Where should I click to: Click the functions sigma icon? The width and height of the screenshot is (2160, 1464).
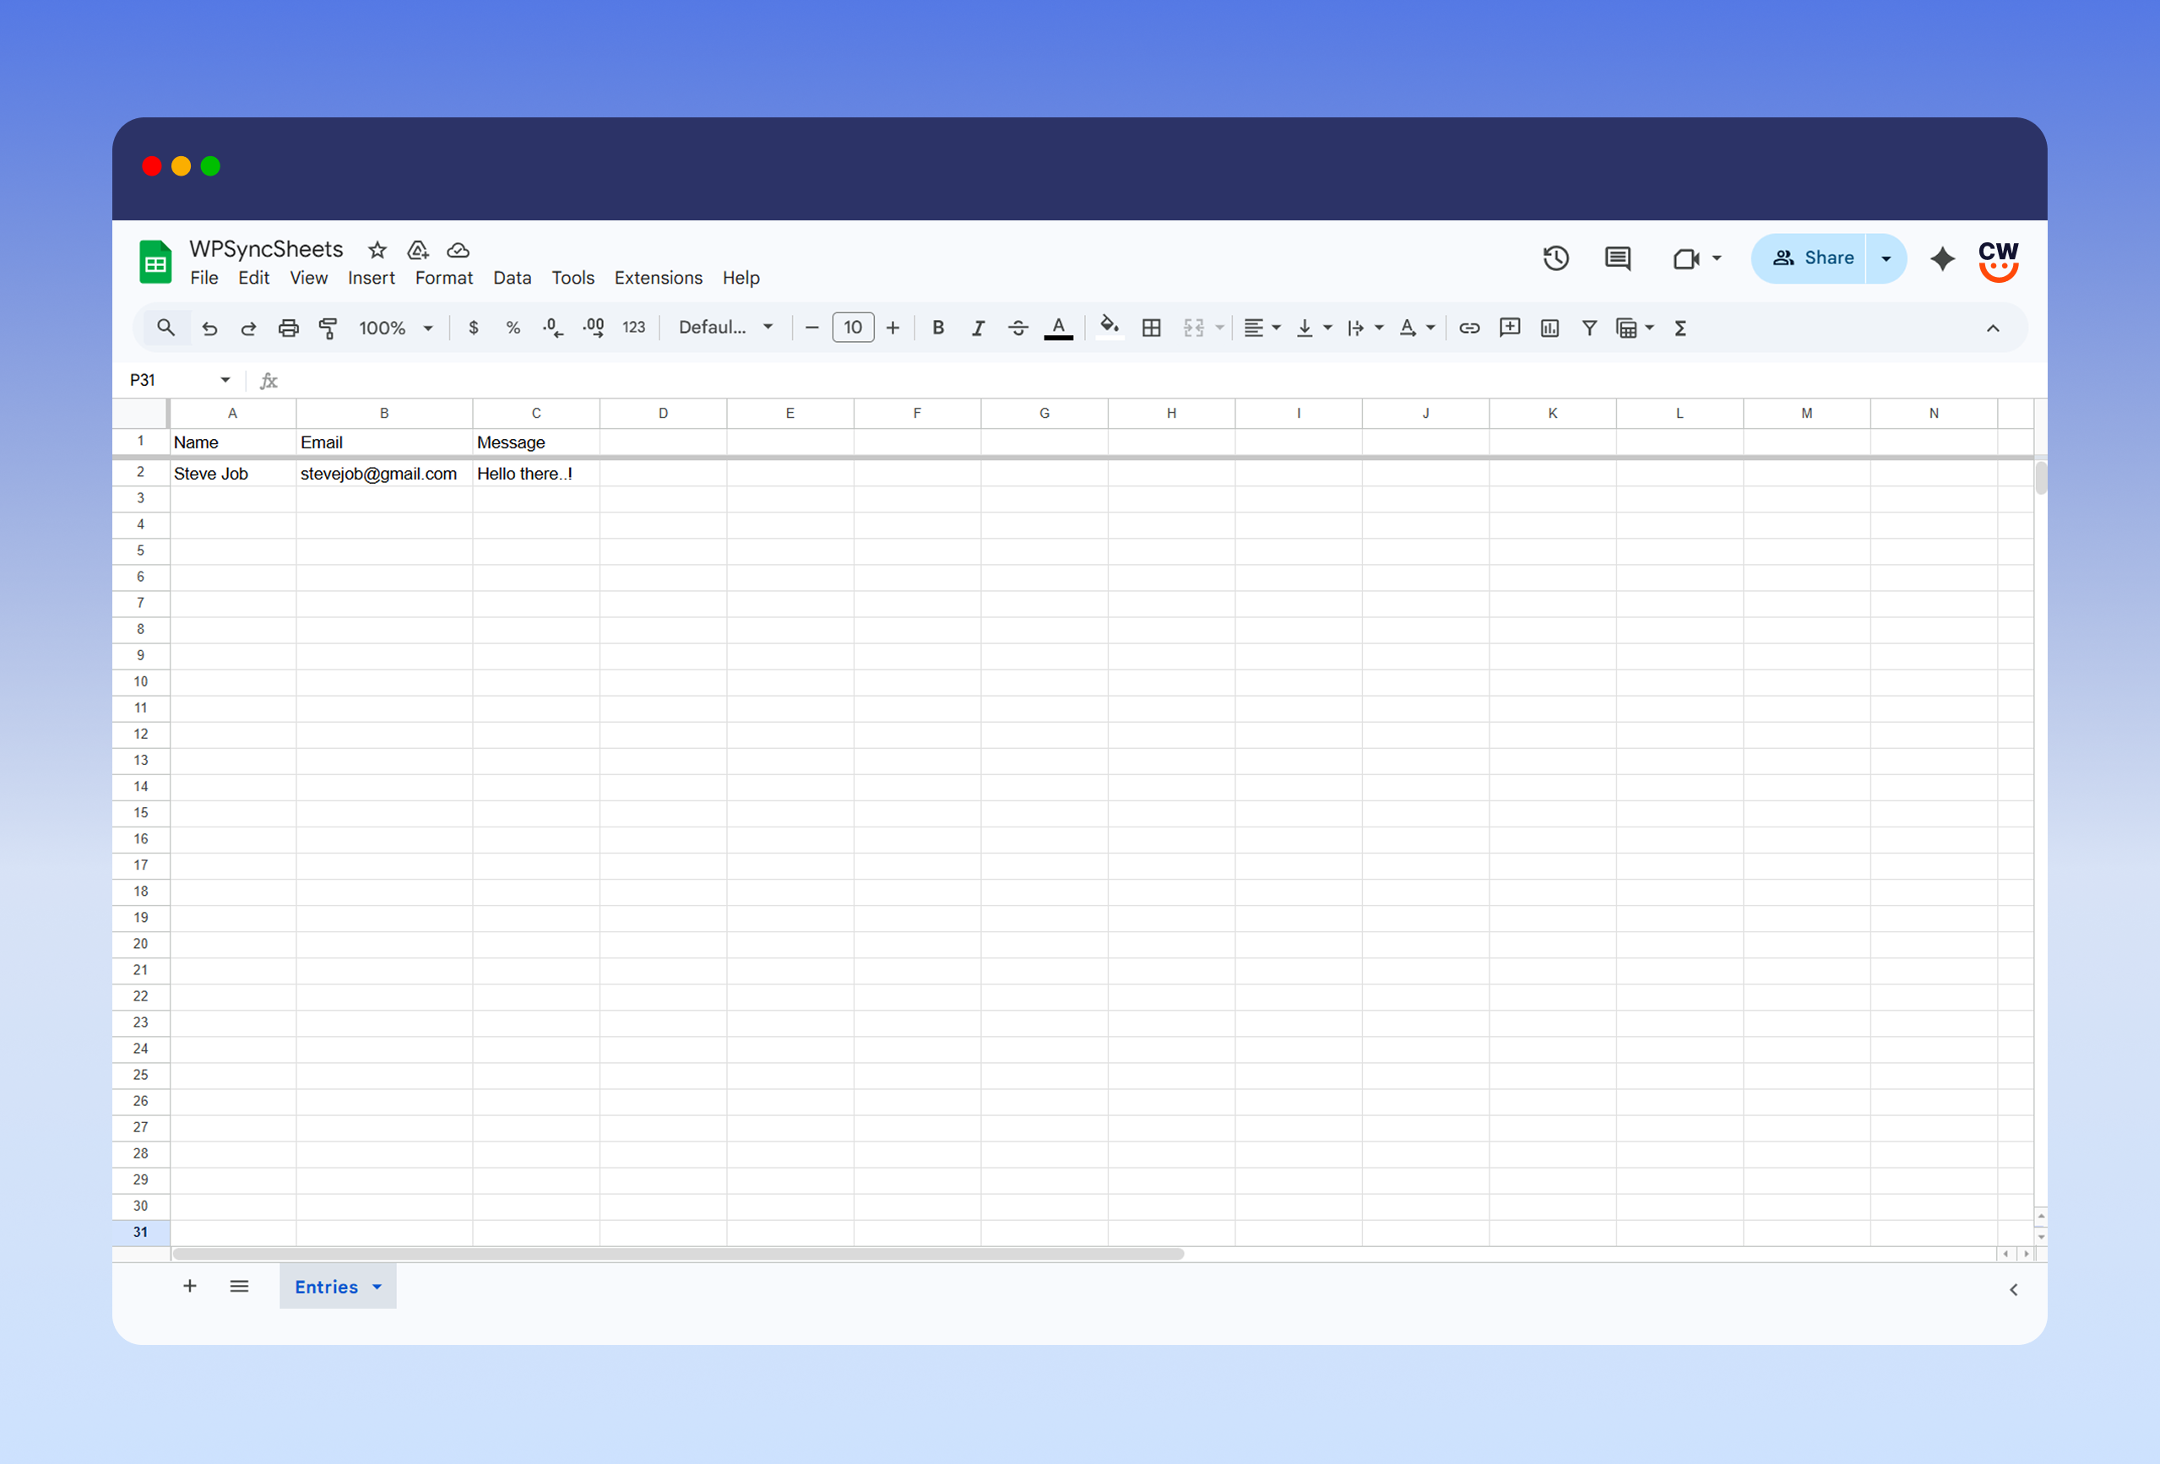[x=1680, y=328]
